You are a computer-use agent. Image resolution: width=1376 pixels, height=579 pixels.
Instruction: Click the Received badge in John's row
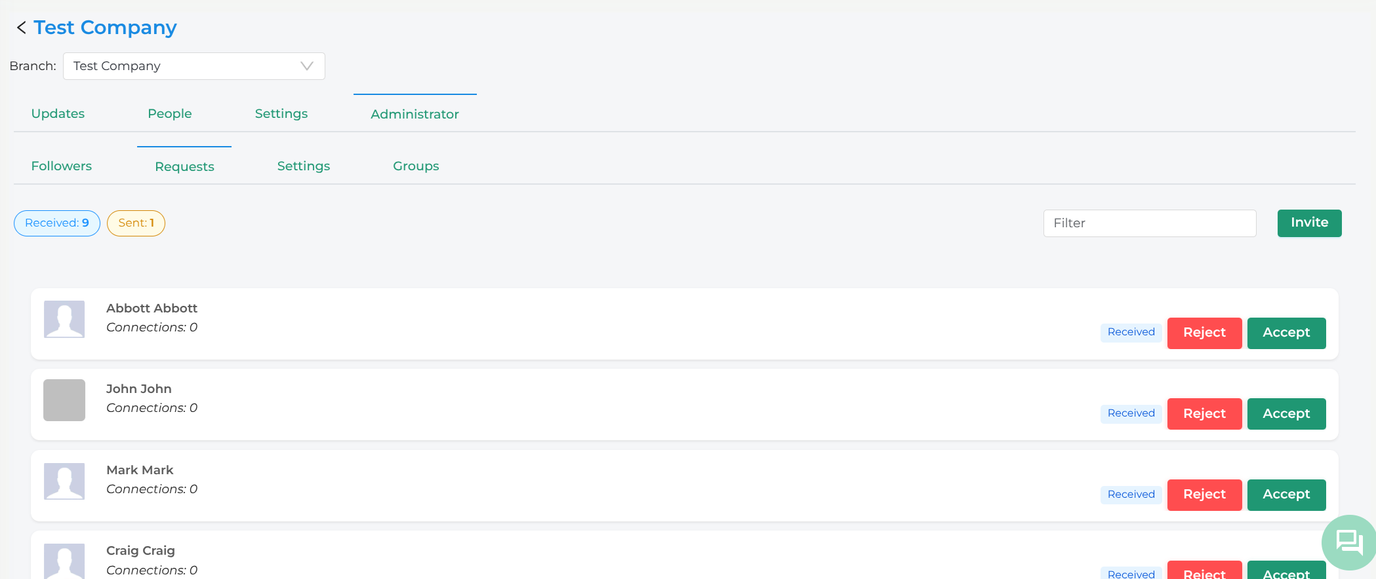(x=1131, y=413)
